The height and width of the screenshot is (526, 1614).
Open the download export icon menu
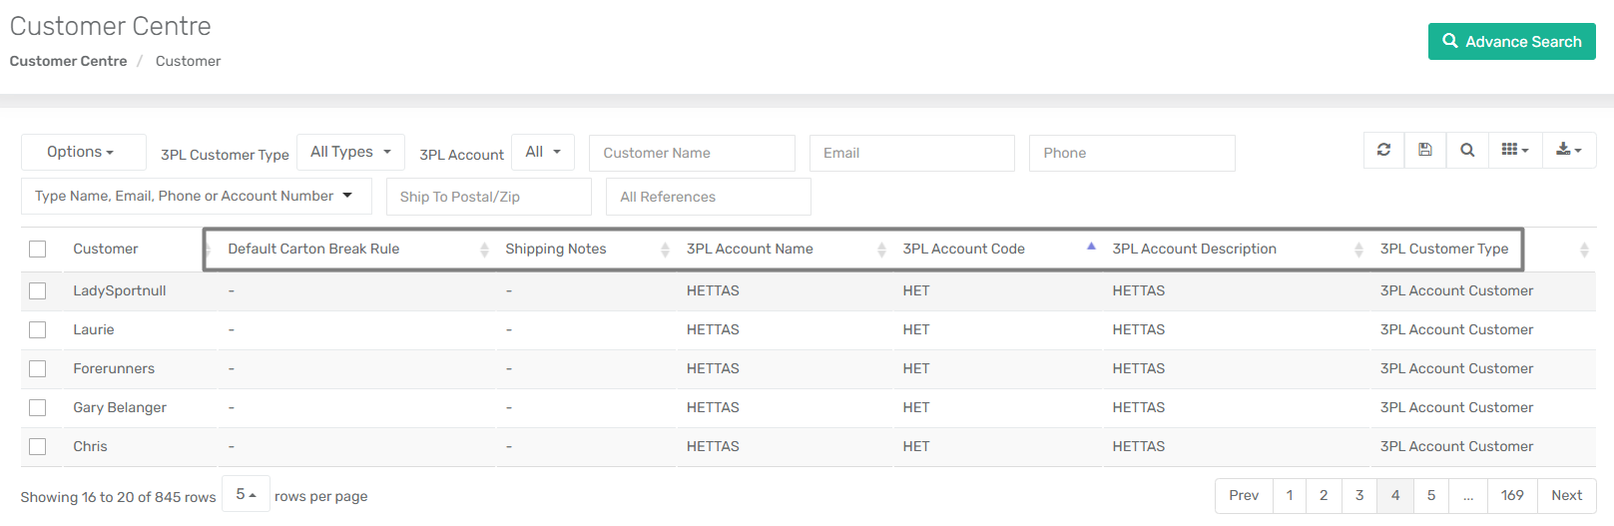coord(1569,150)
